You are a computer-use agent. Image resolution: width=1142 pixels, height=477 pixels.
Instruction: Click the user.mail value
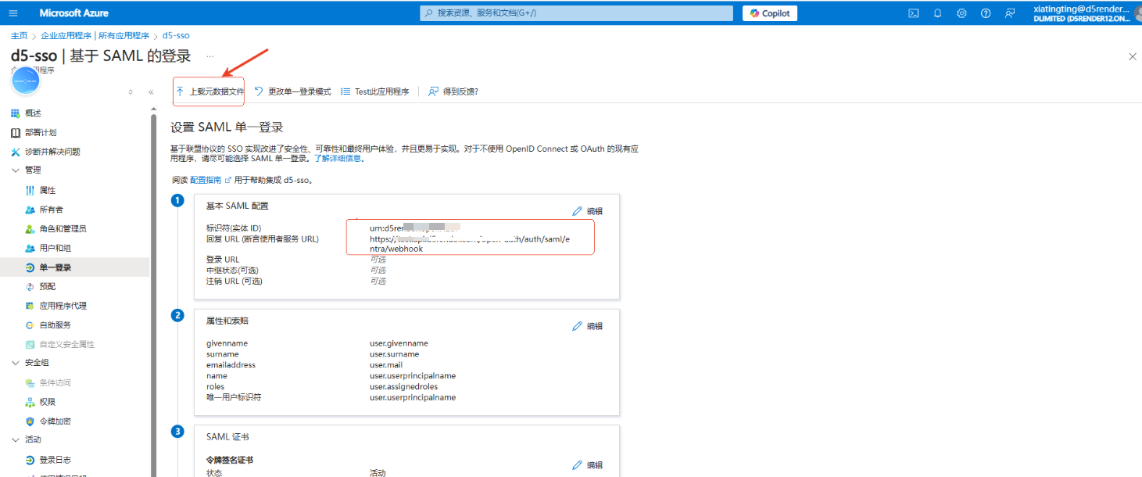pyautogui.click(x=386, y=365)
